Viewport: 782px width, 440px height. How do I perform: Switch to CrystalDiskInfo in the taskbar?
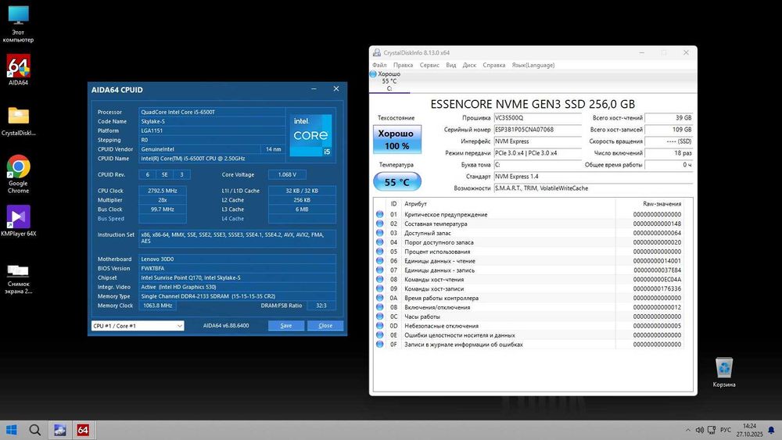(x=60, y=430)
